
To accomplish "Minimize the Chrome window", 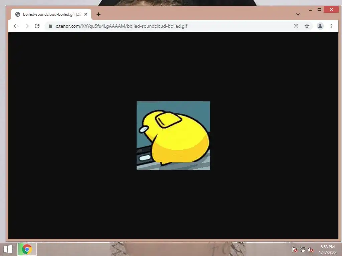I will coord(310,10).
